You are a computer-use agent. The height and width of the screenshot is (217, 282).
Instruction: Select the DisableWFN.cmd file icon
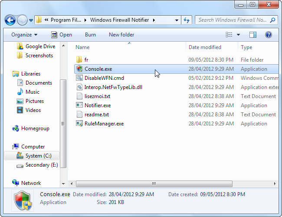(x=79, y=78)
